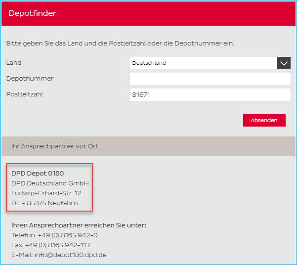The image size is (297, 265).
Task: Click 'Ihren Ansprechpartner erreichen Sie unter:' text
Action: [79, 225]
